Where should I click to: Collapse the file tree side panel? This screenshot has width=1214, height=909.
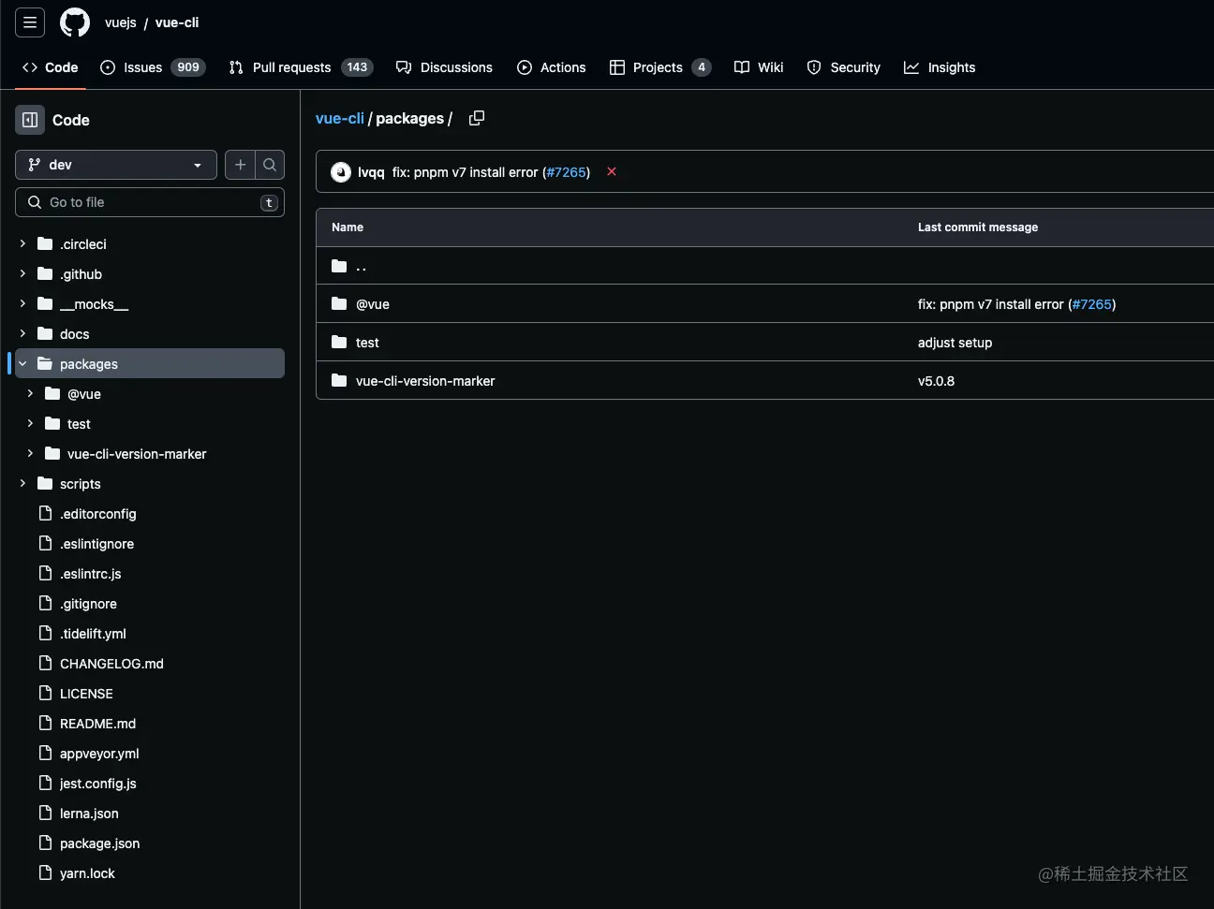pyautogui.click(x=30, y=120)
